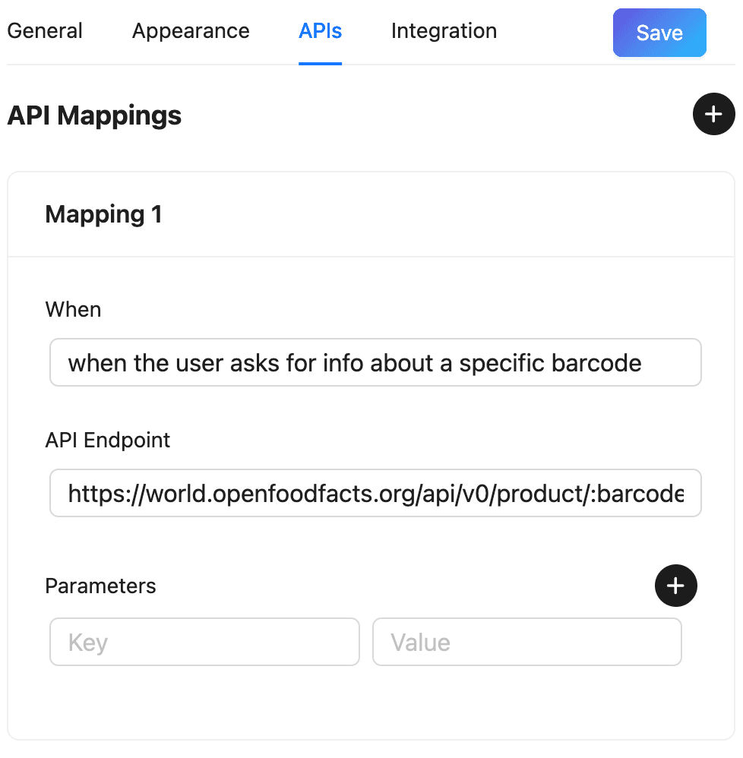Click into the API Endpoint URL field
Viewport: 743px width, 758px height.
click(375, 494)
